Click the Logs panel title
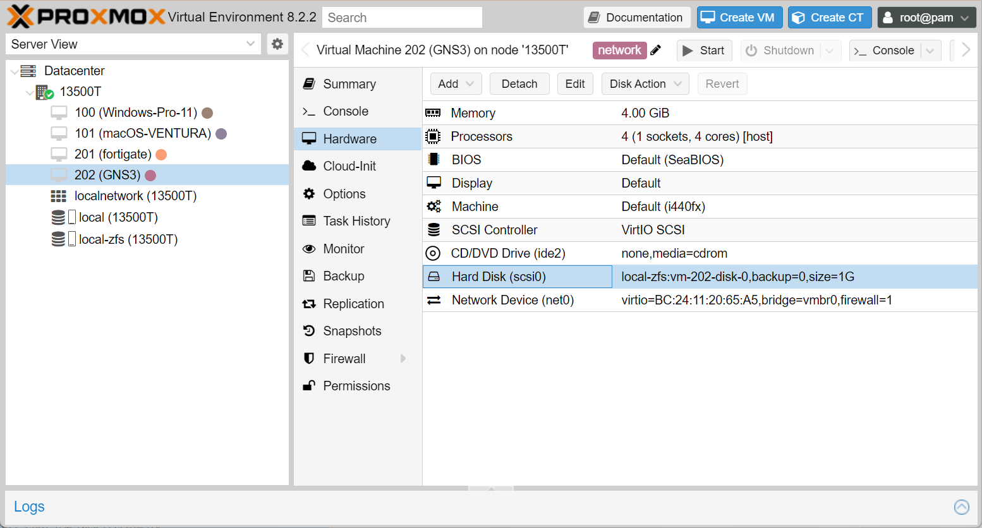Viewport: 982px width, 528px height. coord(29,507)
